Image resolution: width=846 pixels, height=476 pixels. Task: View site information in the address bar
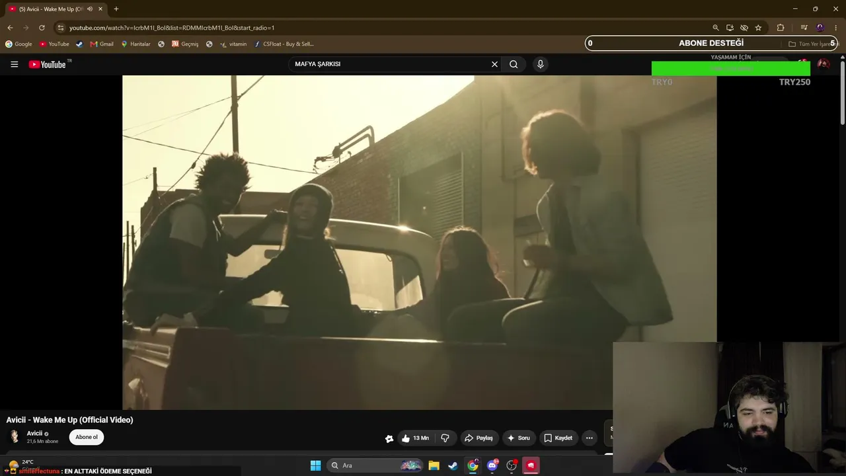click(61, 28)
